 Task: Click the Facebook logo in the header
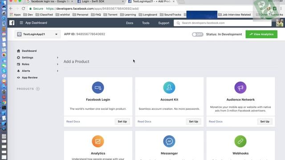pyautogui.click(x=12, y=23)
